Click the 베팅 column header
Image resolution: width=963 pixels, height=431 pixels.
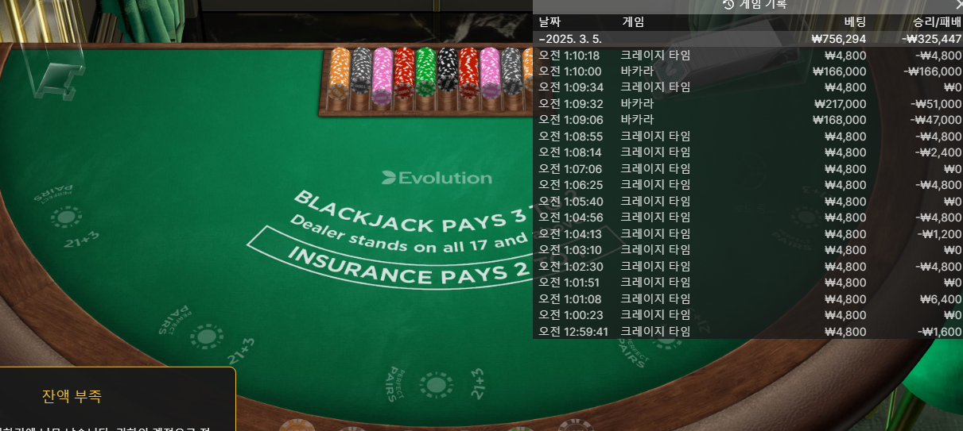855,22
